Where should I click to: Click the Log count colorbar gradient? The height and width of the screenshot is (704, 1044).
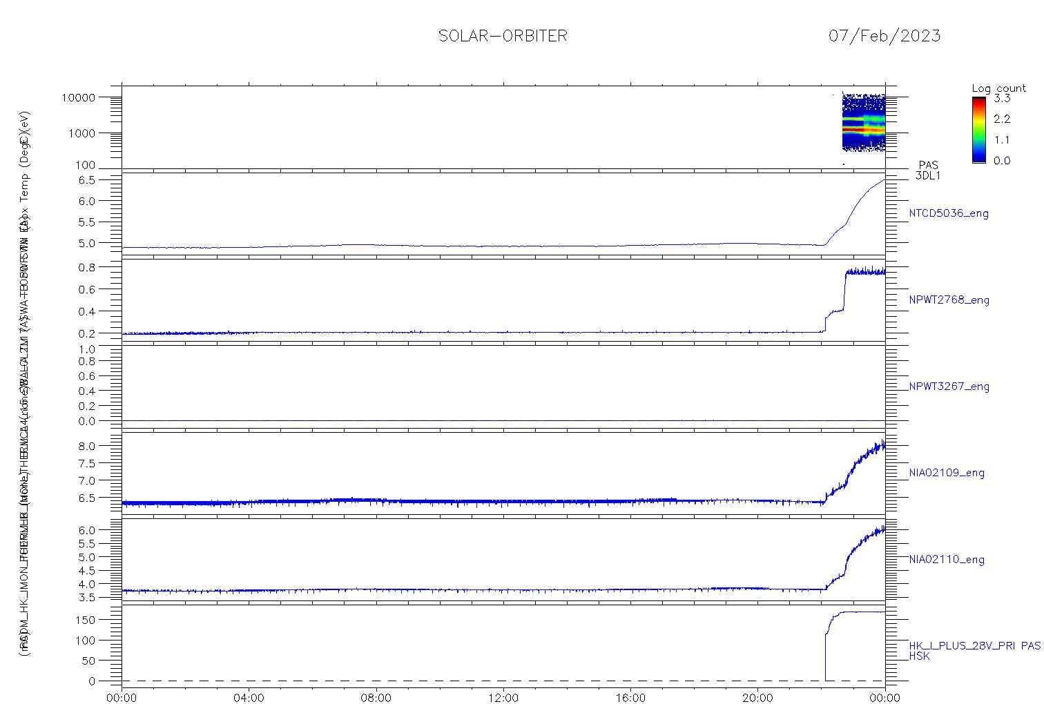(978, 129)
